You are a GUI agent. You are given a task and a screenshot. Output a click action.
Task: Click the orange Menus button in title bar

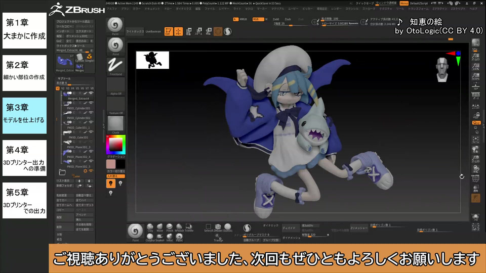404,4
